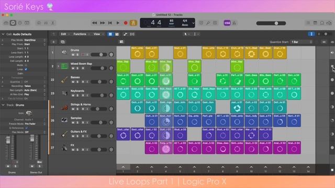Click the Keyboards track icon
The height and width of the screenshot is (188, 335).
[x=64, y=93]
